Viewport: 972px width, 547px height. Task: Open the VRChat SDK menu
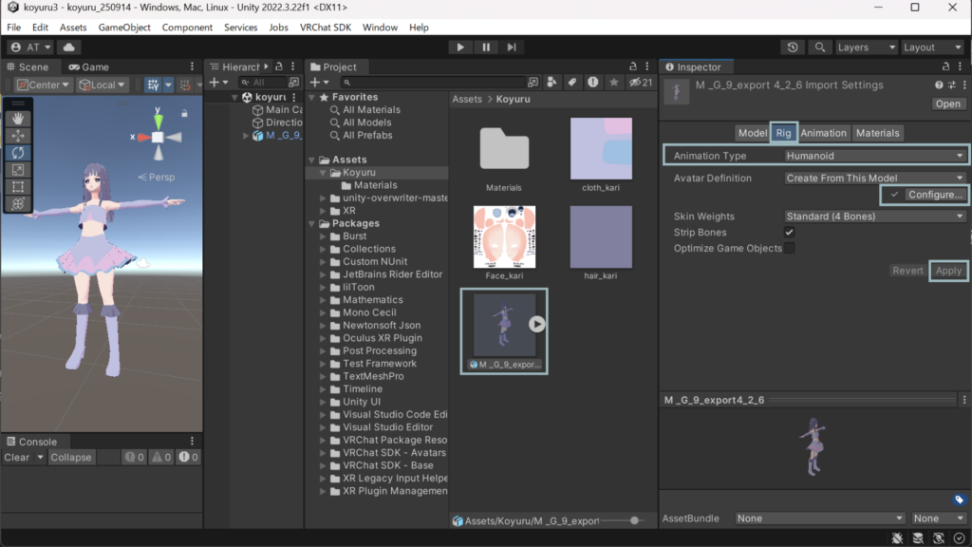point(325,28)
